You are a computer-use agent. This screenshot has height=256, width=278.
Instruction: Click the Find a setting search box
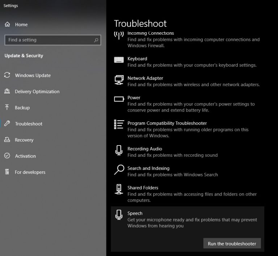[x=52, y=40]
